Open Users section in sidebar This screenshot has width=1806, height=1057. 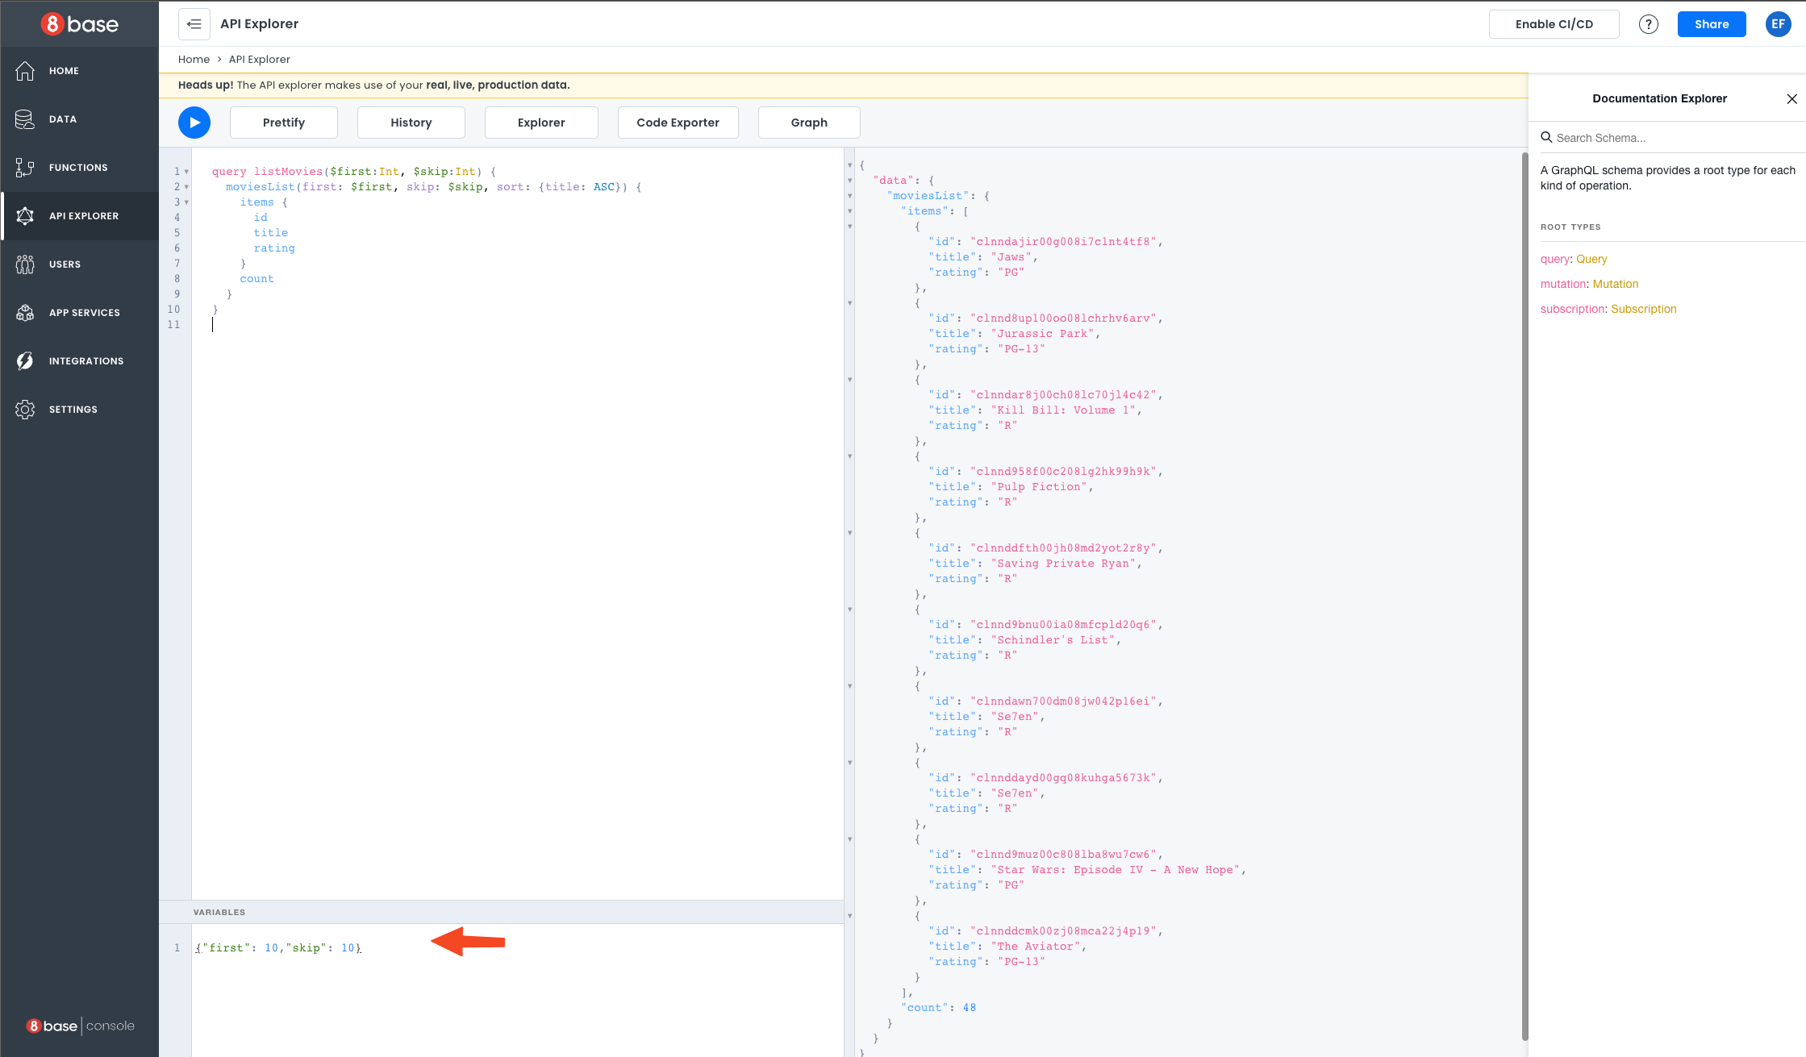[65, 264]
